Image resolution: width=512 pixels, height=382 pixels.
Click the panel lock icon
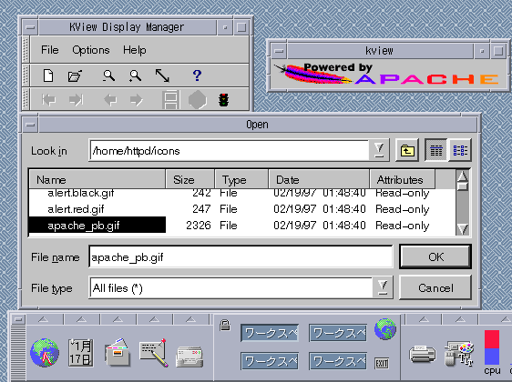click(225, 326)
